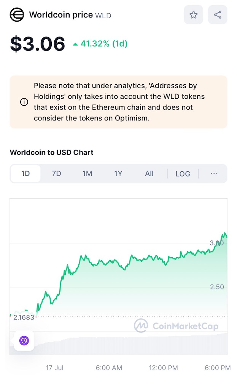237x389 pixels.
Task: Switch chart to the 1M range
Action: (x=87, y=173)
